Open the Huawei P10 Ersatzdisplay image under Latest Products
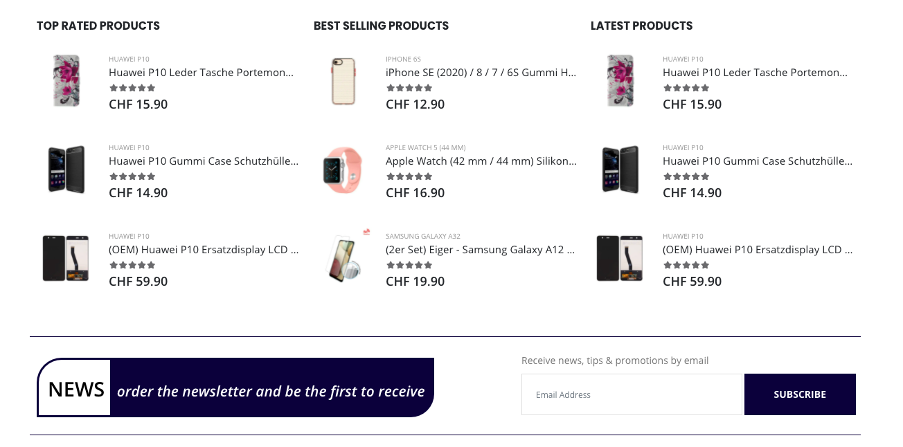The width and height of the screenshot is (903, 447). (x=620, y=258)
